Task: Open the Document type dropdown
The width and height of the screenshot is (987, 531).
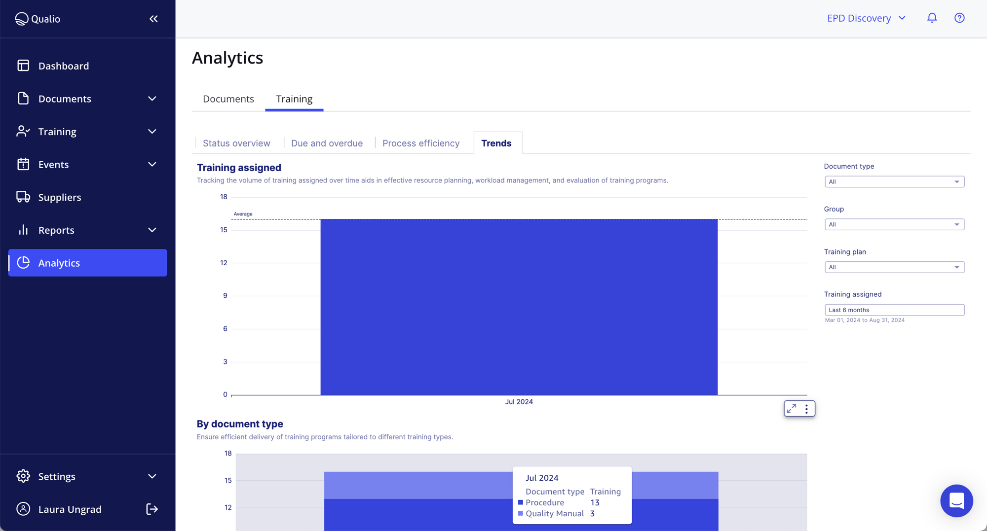Action: pyautogui.click(x=894, y=181)
